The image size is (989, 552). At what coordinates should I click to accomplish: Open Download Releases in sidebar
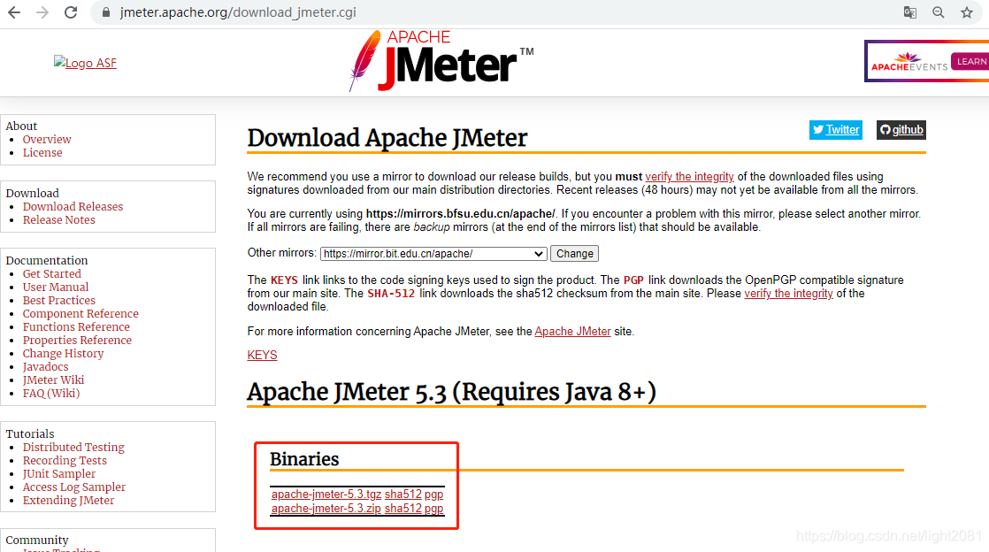click(x=73, y=207)
